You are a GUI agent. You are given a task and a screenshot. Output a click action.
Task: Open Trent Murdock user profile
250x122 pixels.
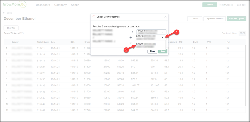(x=226, y=5)
